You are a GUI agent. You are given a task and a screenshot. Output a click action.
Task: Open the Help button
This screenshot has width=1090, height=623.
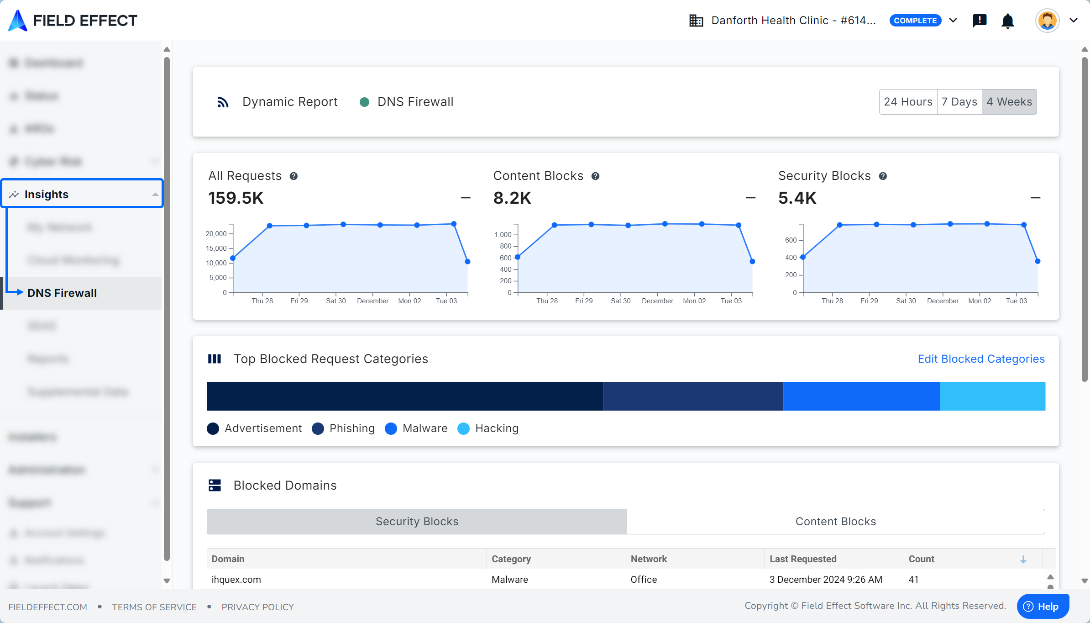[1042, 606]
